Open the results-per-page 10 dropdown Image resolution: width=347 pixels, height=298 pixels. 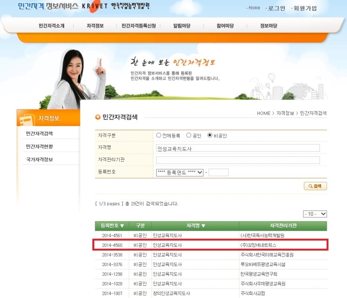(315, 214)
